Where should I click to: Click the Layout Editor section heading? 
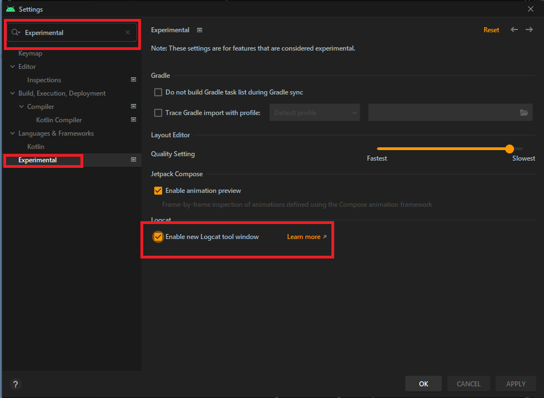coord(170,135)
